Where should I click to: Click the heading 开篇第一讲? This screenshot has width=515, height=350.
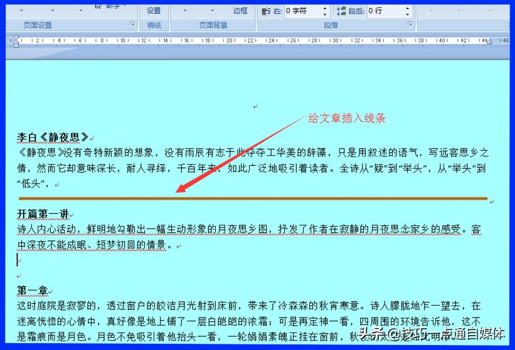[43, 214]
